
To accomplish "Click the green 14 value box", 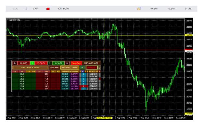I will click(x=82, y=68).
